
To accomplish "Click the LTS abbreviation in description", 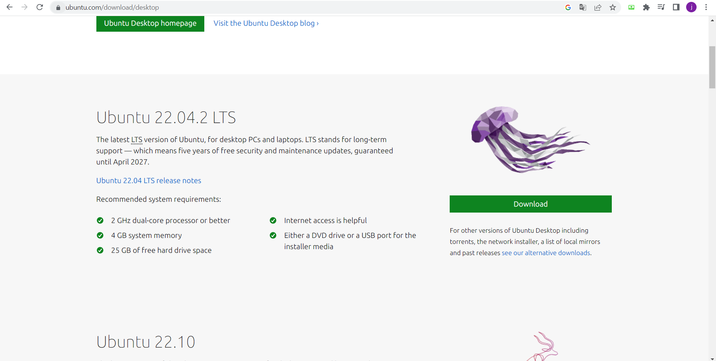I will (137, 139).
